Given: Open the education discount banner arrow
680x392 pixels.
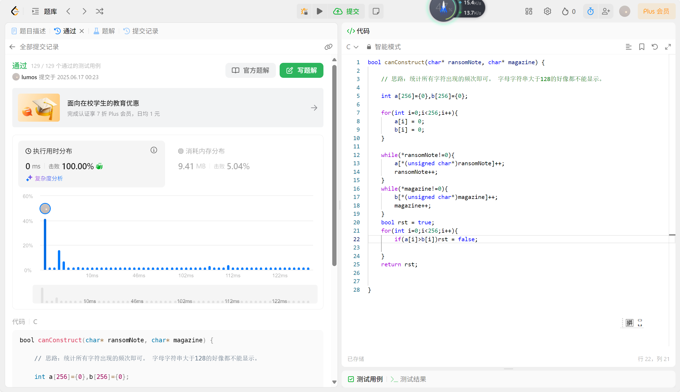Looking at the screenshot, I should tap(314, 108).
